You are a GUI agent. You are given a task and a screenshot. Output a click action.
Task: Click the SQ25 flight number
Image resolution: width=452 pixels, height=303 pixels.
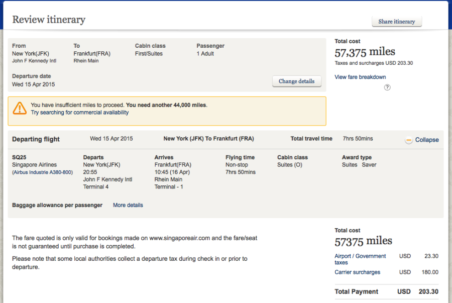tap(19, 157)
